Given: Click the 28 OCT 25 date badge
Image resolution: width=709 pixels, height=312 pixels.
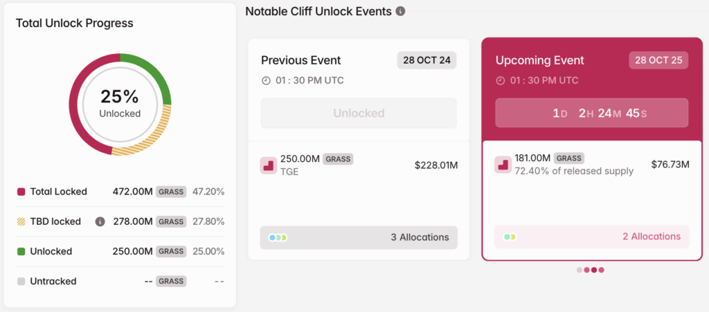Looking at the screenshot, I should [658, 60].
